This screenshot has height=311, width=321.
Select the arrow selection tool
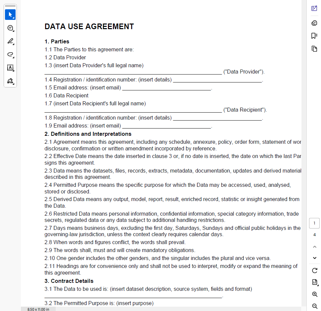tap(10, 15)
